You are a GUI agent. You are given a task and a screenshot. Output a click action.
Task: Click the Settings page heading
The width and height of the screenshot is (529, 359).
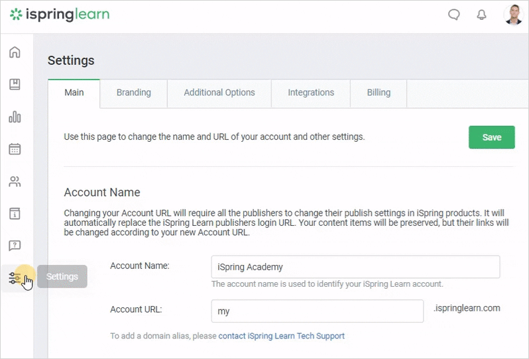tap(71, 61)
